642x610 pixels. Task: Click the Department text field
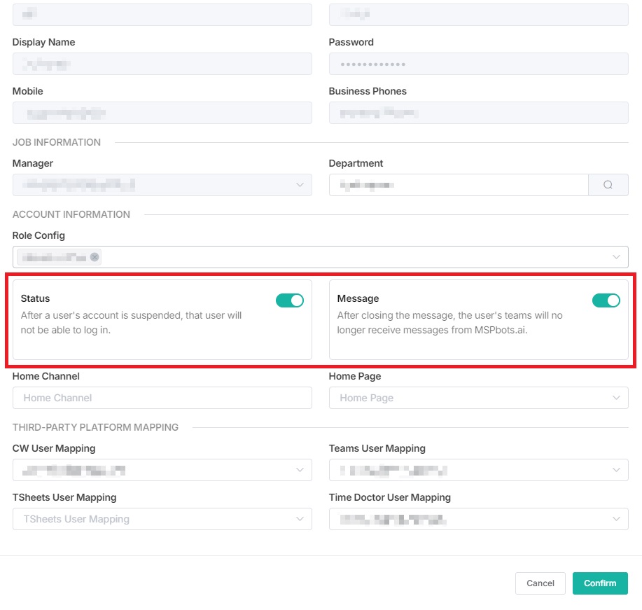[x=459, y=185]
